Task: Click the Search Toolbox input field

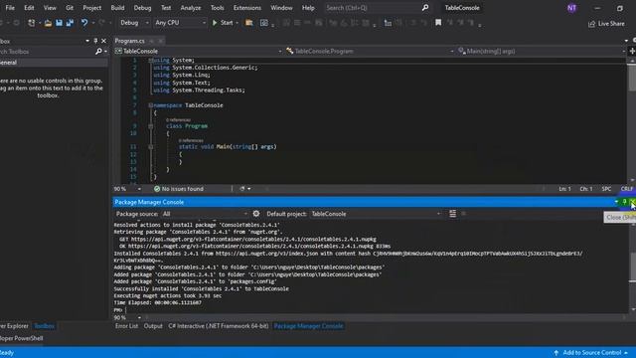Action: pos(46,52)
